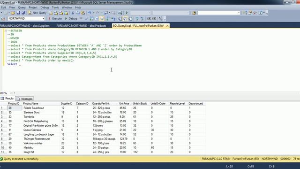Save the current query with the disk icon
The height and width of the screenshot is (169, 300).
tap(18, 13)
